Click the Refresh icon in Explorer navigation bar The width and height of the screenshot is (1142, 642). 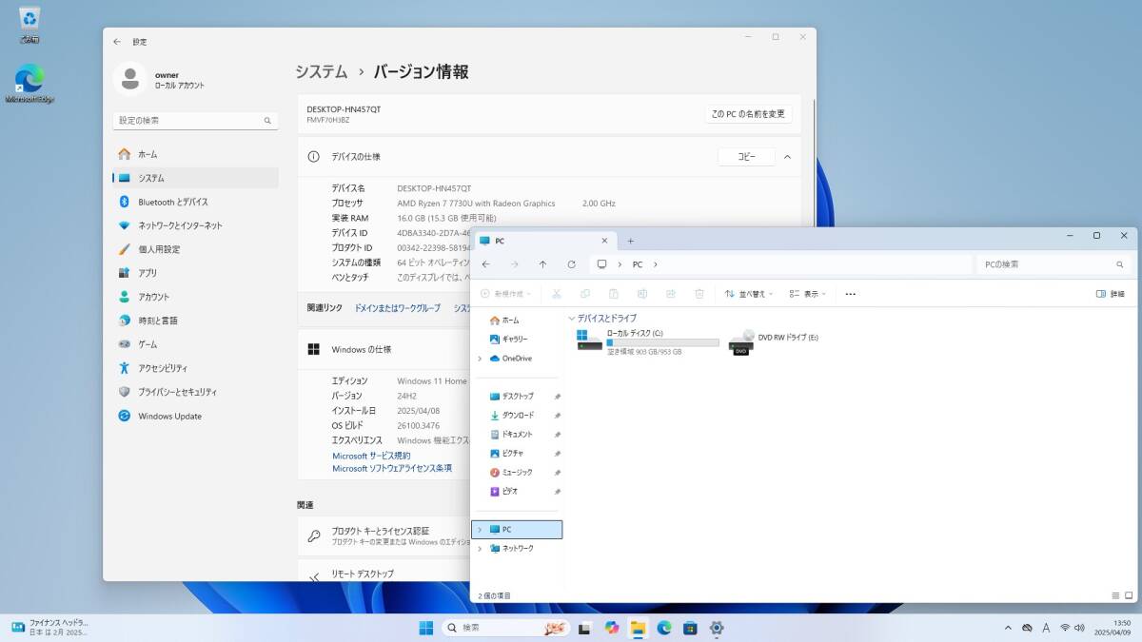(570, 264)
